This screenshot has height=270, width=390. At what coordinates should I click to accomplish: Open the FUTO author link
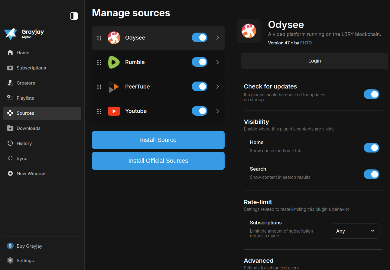pos(306,43)
